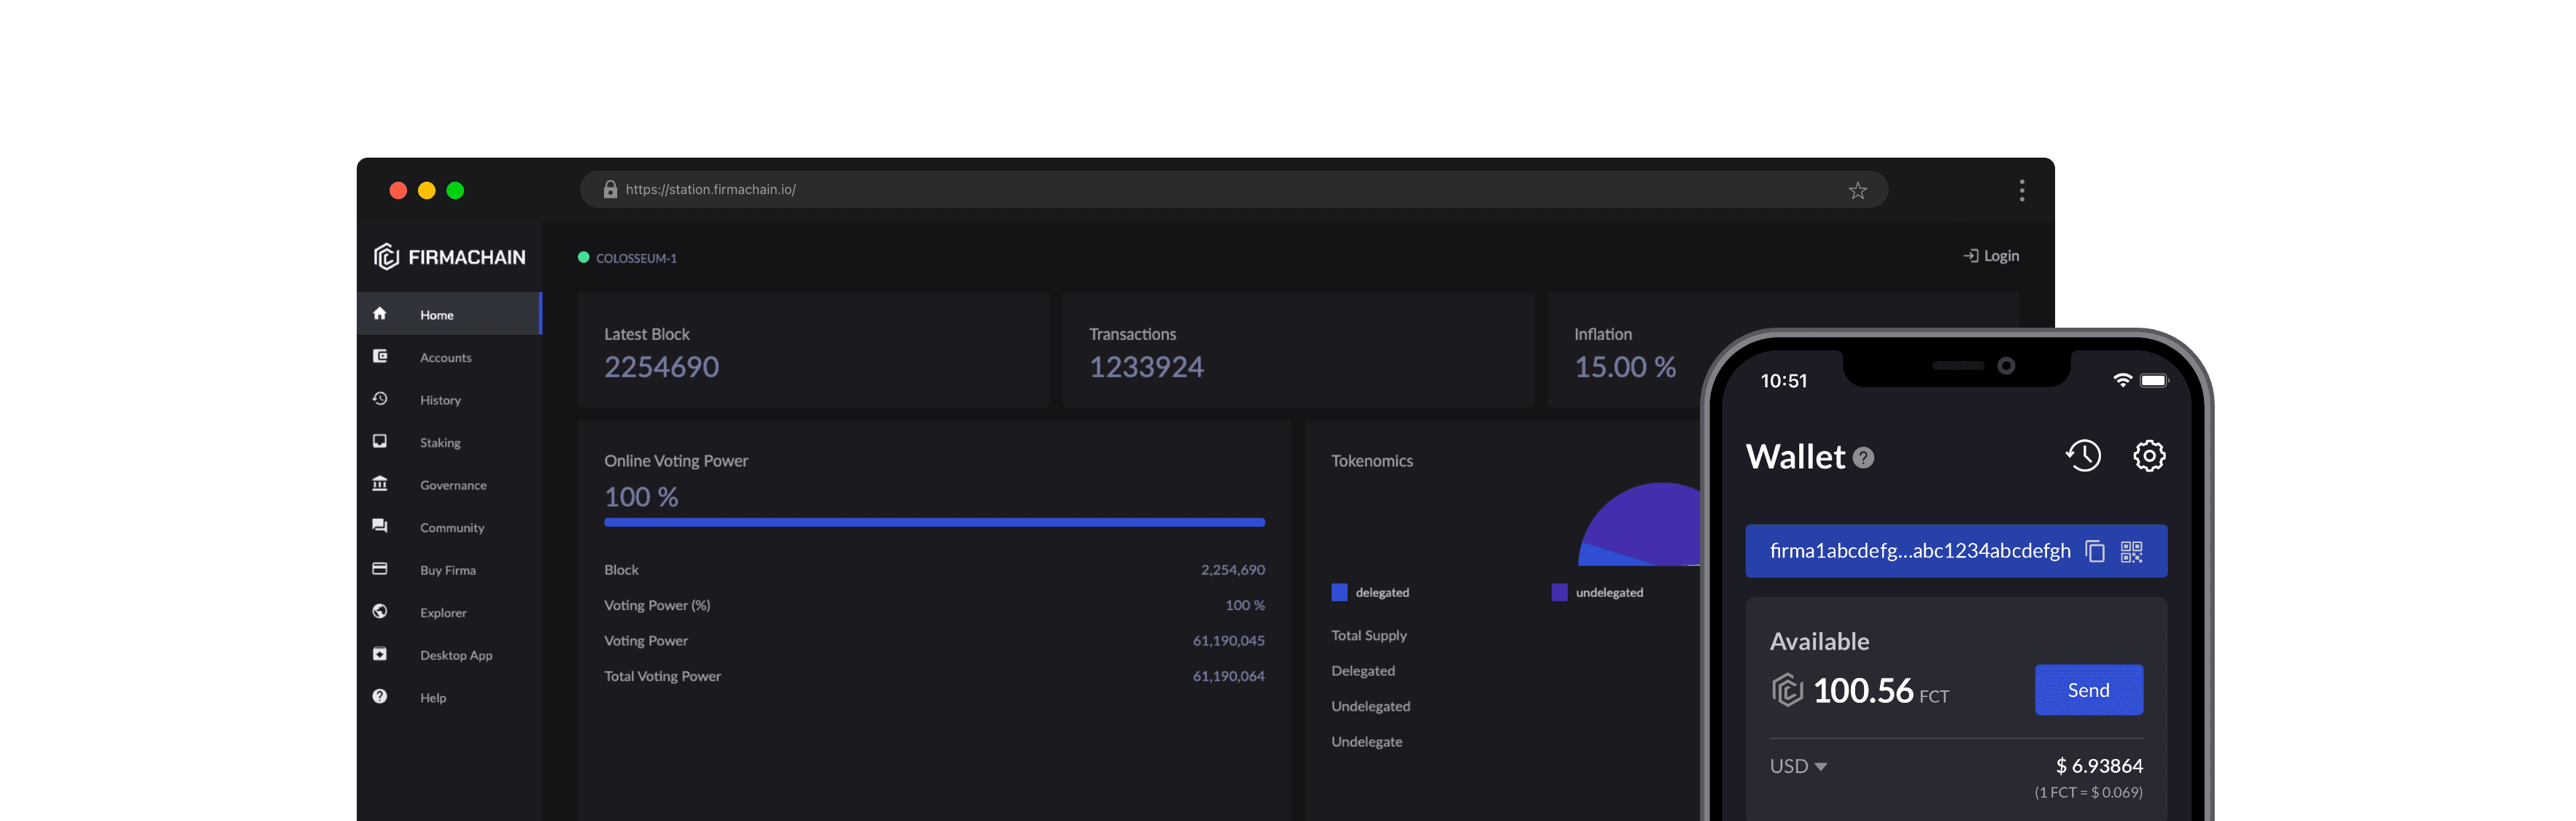
Task: Click the History clock icon in sidebar
Action: (x=380, y=399)
